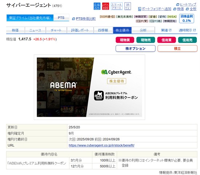Click the popup icon beside 全板
The height and width of the screenshot is (175, 200).
pyautogui.click(x=187, y=9)
